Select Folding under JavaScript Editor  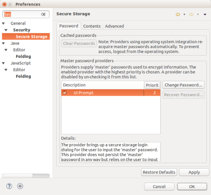[x=23, y=77]
